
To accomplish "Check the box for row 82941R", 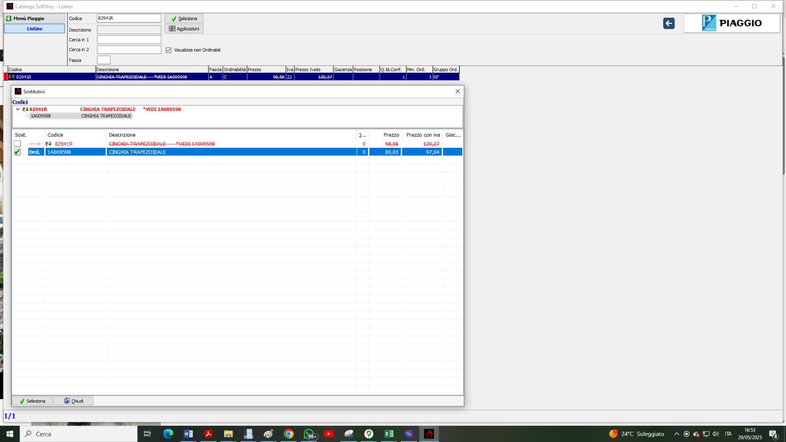I will [x=17, y=144].
